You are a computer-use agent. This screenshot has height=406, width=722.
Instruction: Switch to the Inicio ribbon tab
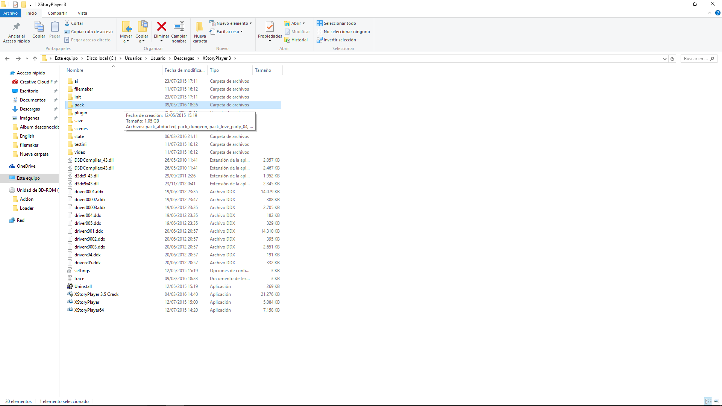coord(32,13)
